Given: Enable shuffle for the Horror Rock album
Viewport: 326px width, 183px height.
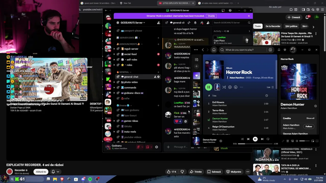Looking at the screenshot, I should [224, 87].
